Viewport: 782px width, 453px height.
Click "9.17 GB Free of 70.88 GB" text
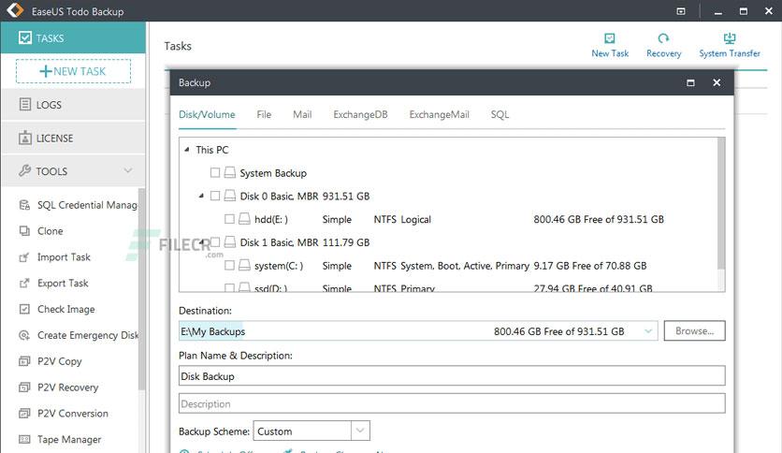590,266
